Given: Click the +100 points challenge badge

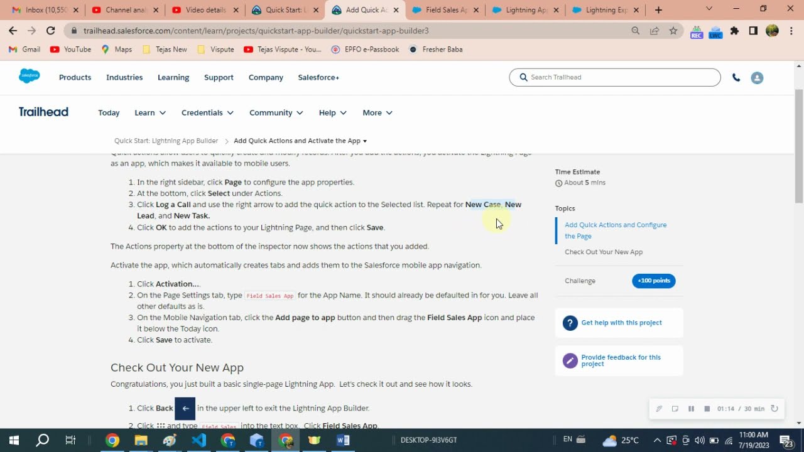Looking at the screenshot, I should (x=653, y=281).
